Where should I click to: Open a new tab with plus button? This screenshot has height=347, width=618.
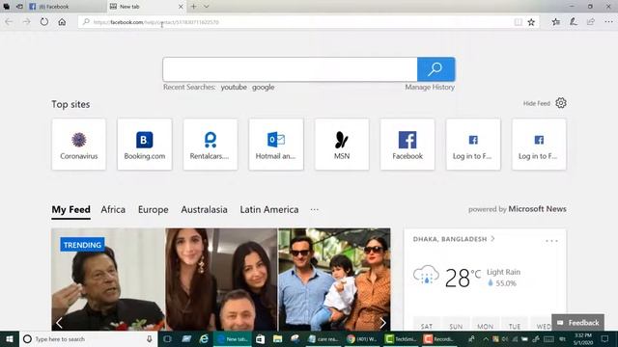coord(193,7)
